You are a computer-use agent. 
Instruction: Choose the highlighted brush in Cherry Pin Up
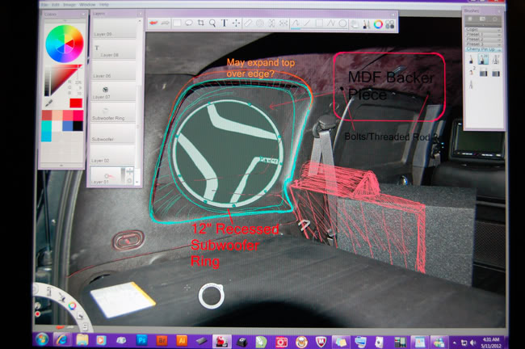482,60
